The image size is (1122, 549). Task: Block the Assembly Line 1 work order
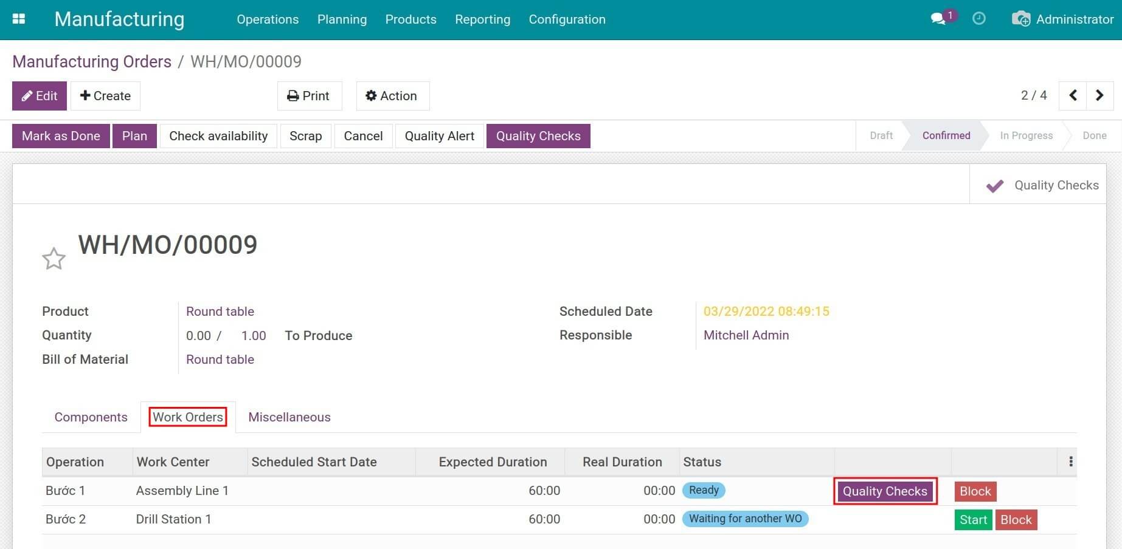coord(975,491)
